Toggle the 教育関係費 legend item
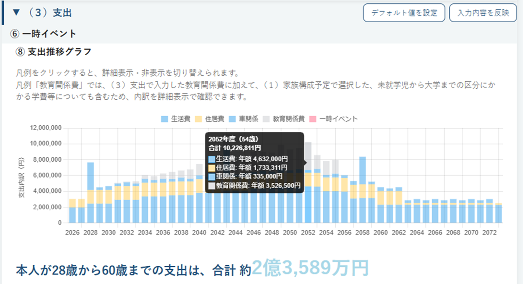This screenshot has width=529, height=284. pos(284,118)
